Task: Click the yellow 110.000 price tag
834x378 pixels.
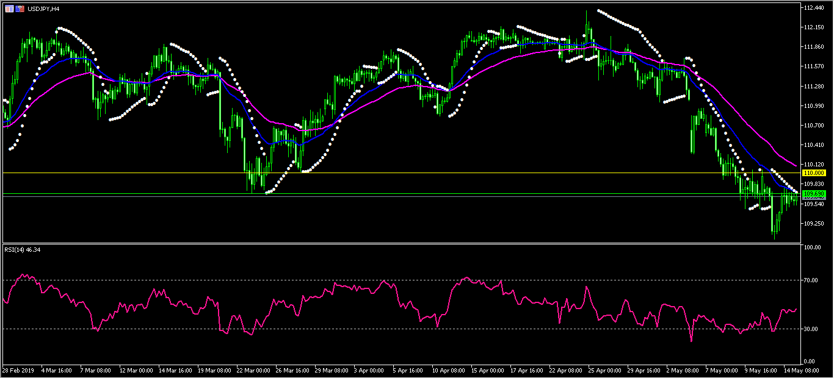Action: (814, 173)
